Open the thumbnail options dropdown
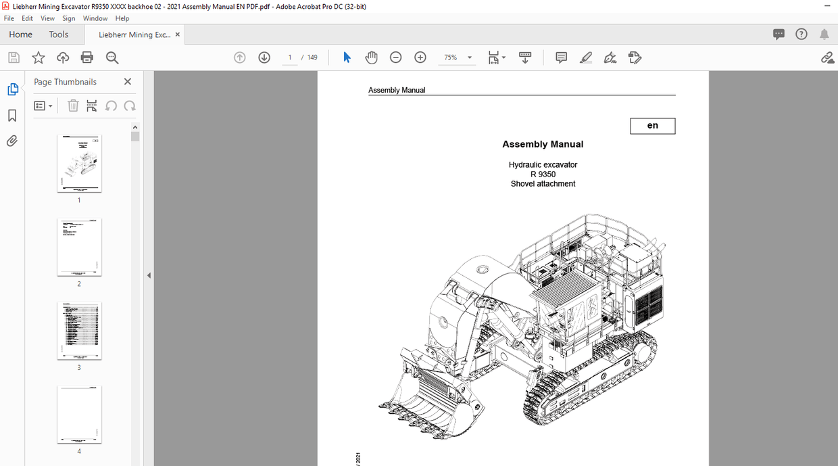The image size is (838, 466). [x=43, y=106]
